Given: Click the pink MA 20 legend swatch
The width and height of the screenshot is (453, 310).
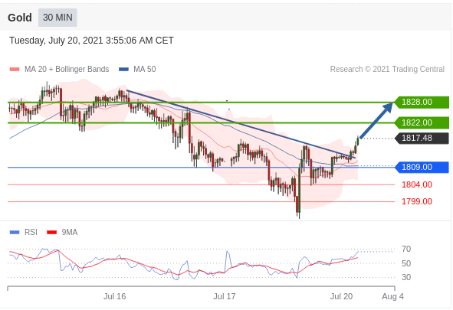Looking at the screenshot, I should (x=15, y=69).
